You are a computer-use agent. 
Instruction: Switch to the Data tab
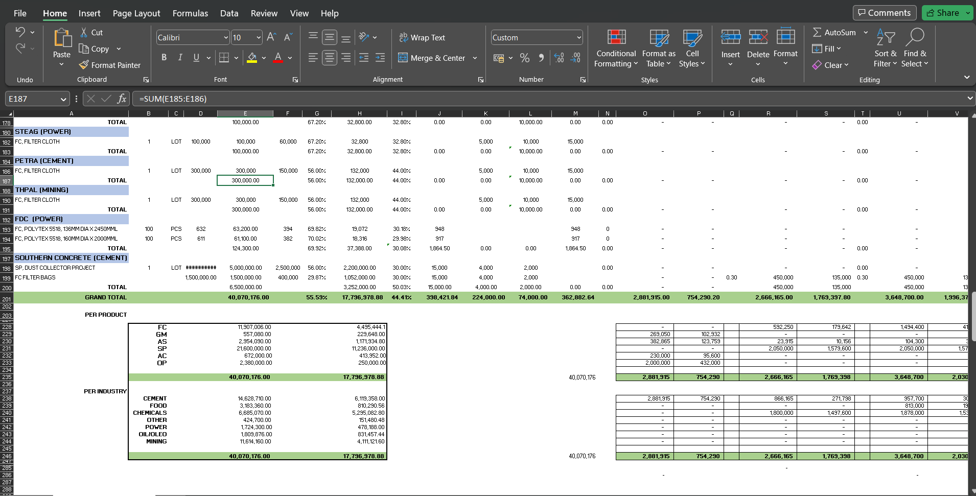229,13
